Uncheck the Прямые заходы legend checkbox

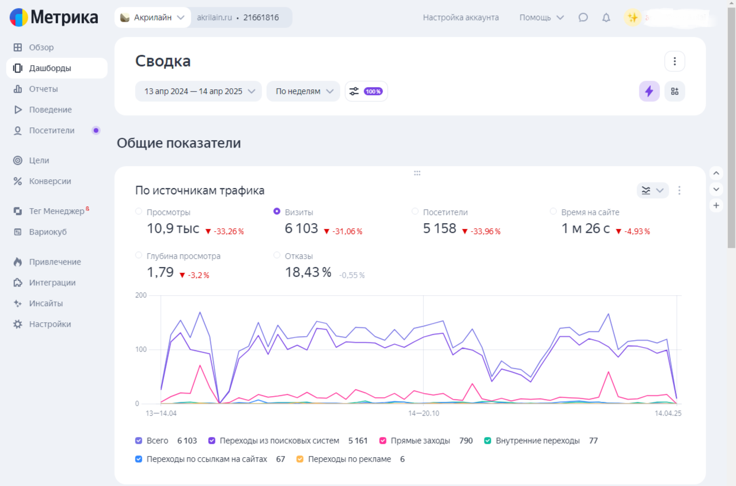[383, 440]
